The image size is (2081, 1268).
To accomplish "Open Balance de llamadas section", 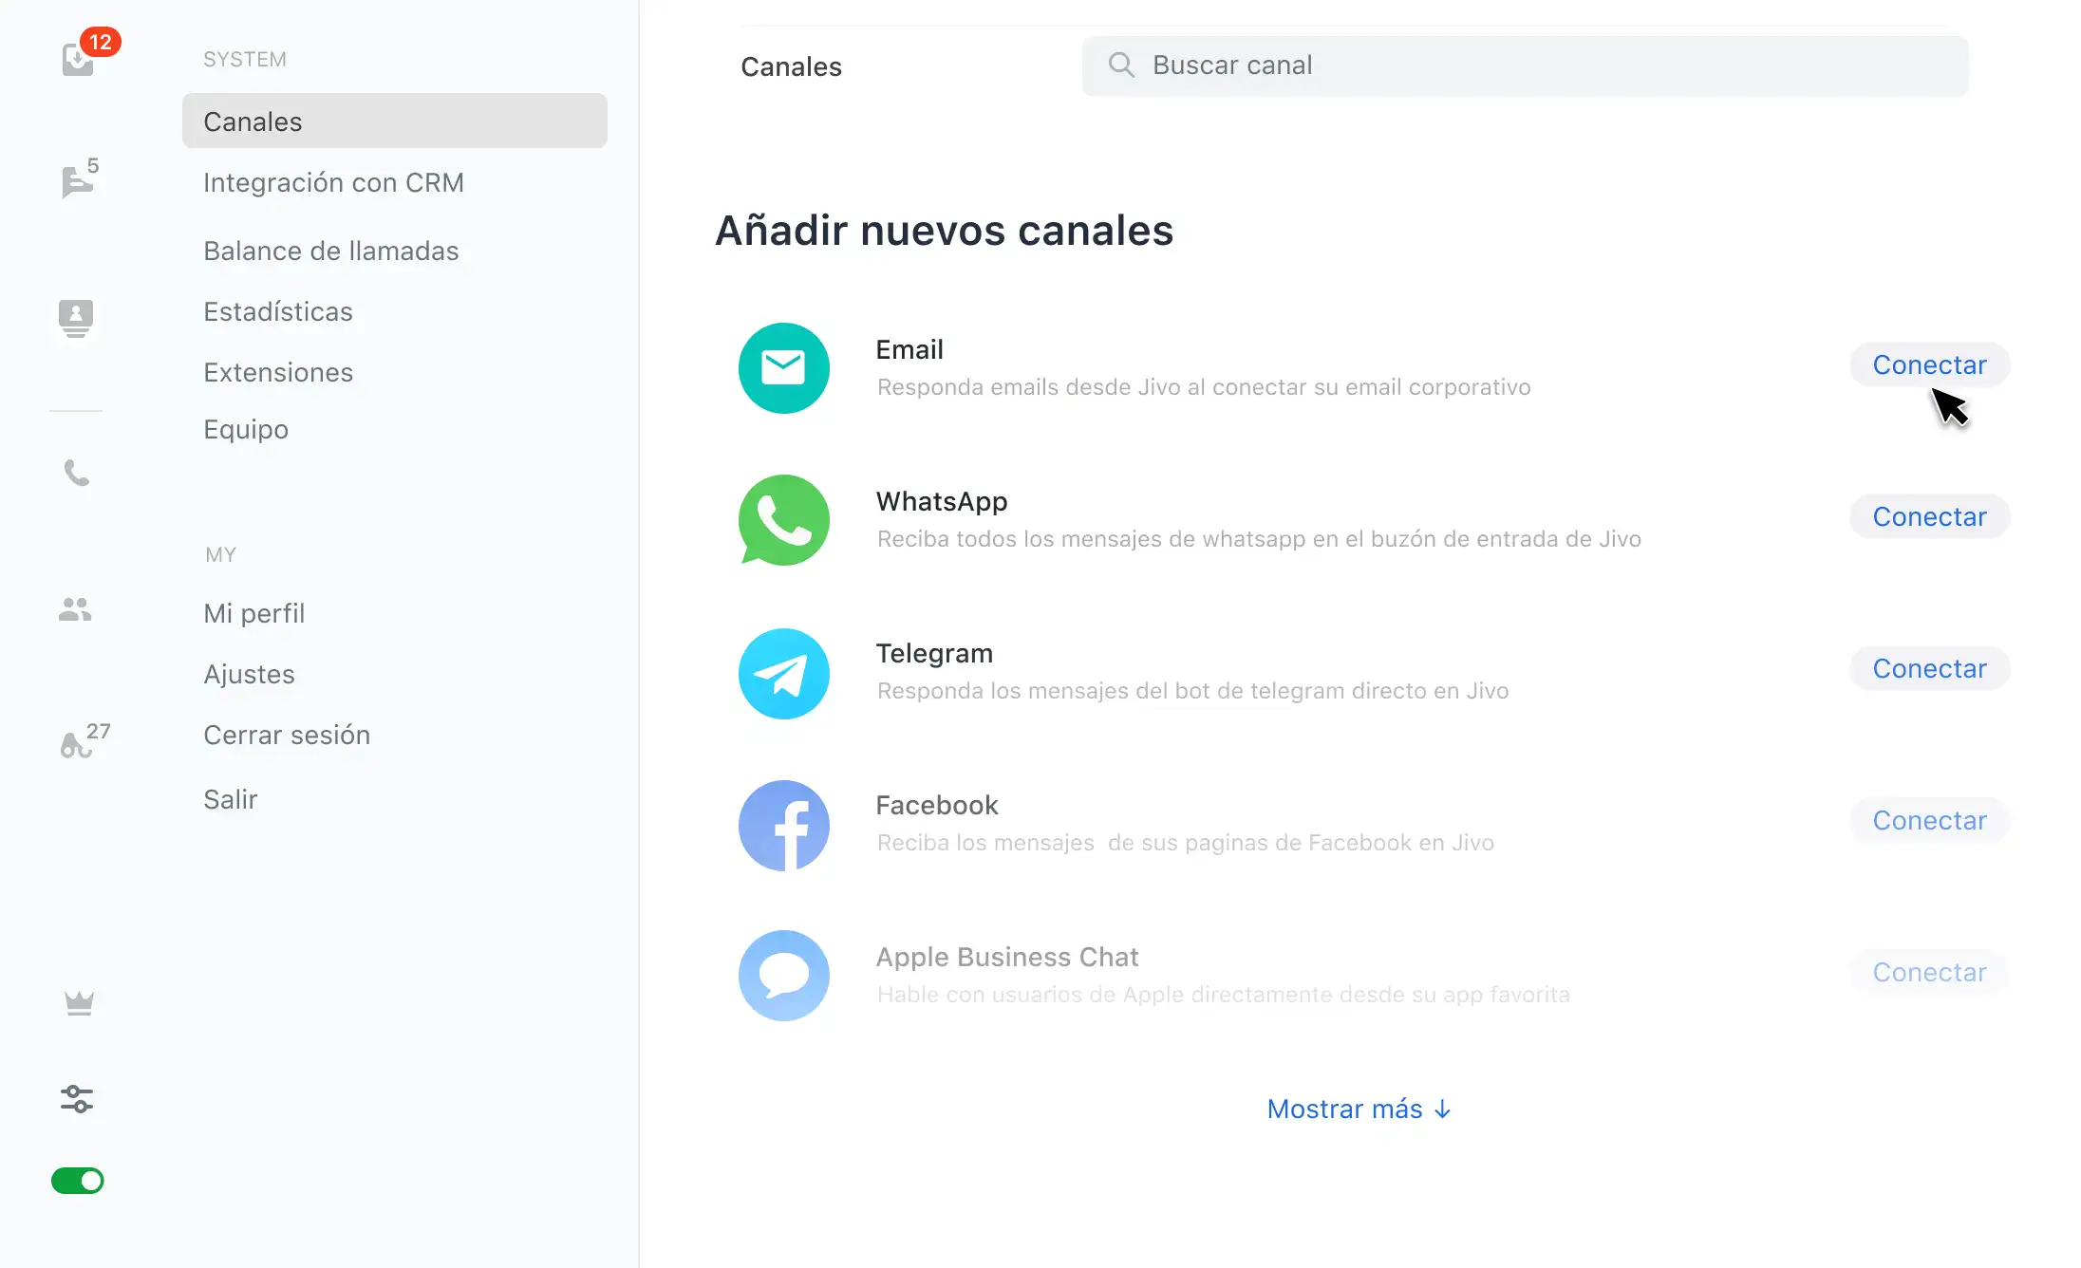I will pyautogui.click(x=331, y=251).
